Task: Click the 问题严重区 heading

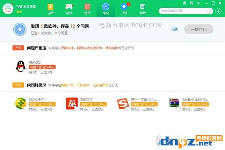Action: pos(37,48)
